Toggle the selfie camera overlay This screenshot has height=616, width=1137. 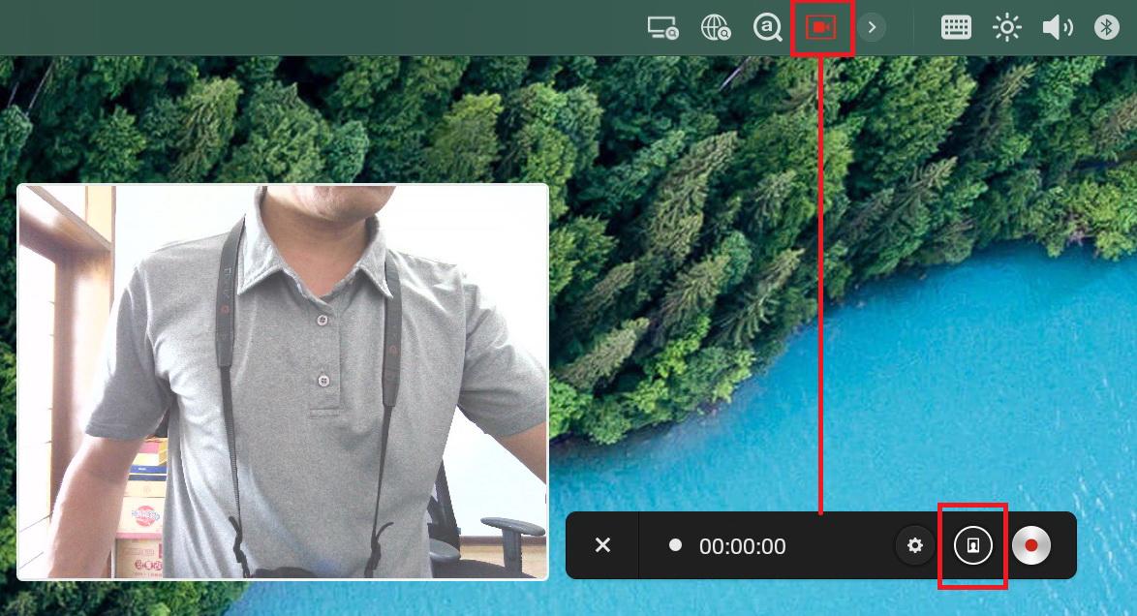[972, 545]
